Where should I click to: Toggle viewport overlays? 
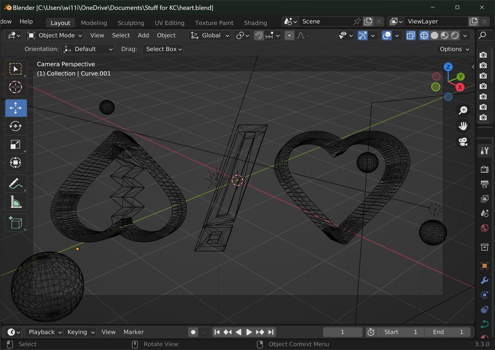pyautogui.click(x=387, y=35)
